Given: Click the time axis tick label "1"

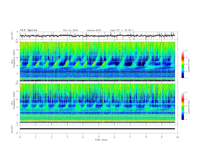Looking at the screenshot, I should (36, 137).
